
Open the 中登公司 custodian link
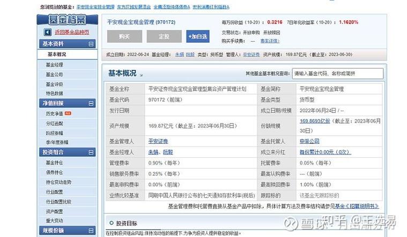[309, 141]
